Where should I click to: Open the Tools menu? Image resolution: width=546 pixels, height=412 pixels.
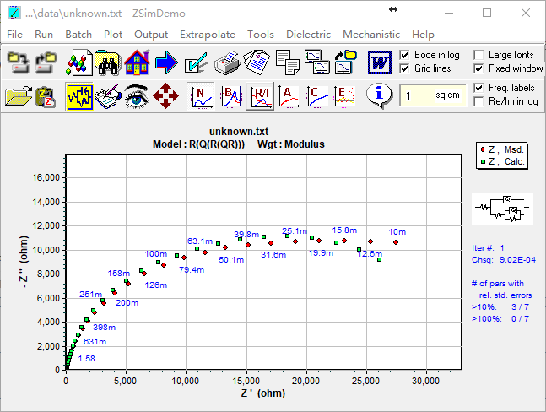tap(261, 35)
